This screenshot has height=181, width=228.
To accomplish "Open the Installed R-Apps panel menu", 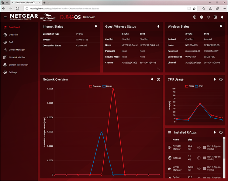I will [x=170, y=132].
